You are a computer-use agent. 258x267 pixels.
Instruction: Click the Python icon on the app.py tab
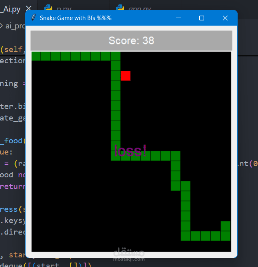[120, 8]
